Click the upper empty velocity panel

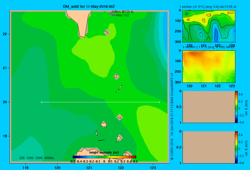pos(208,107)
